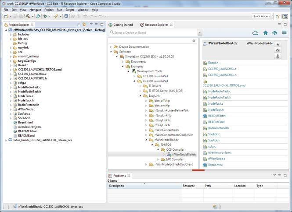Click the status bar progress icon

coord(215,207)
